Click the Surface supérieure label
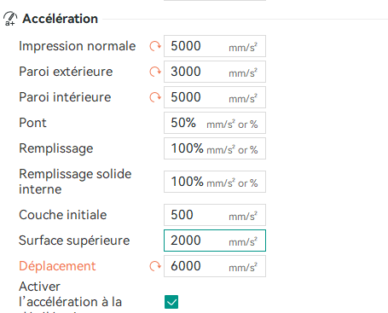Viewport: 388px width, 313px height. point(74,241)
